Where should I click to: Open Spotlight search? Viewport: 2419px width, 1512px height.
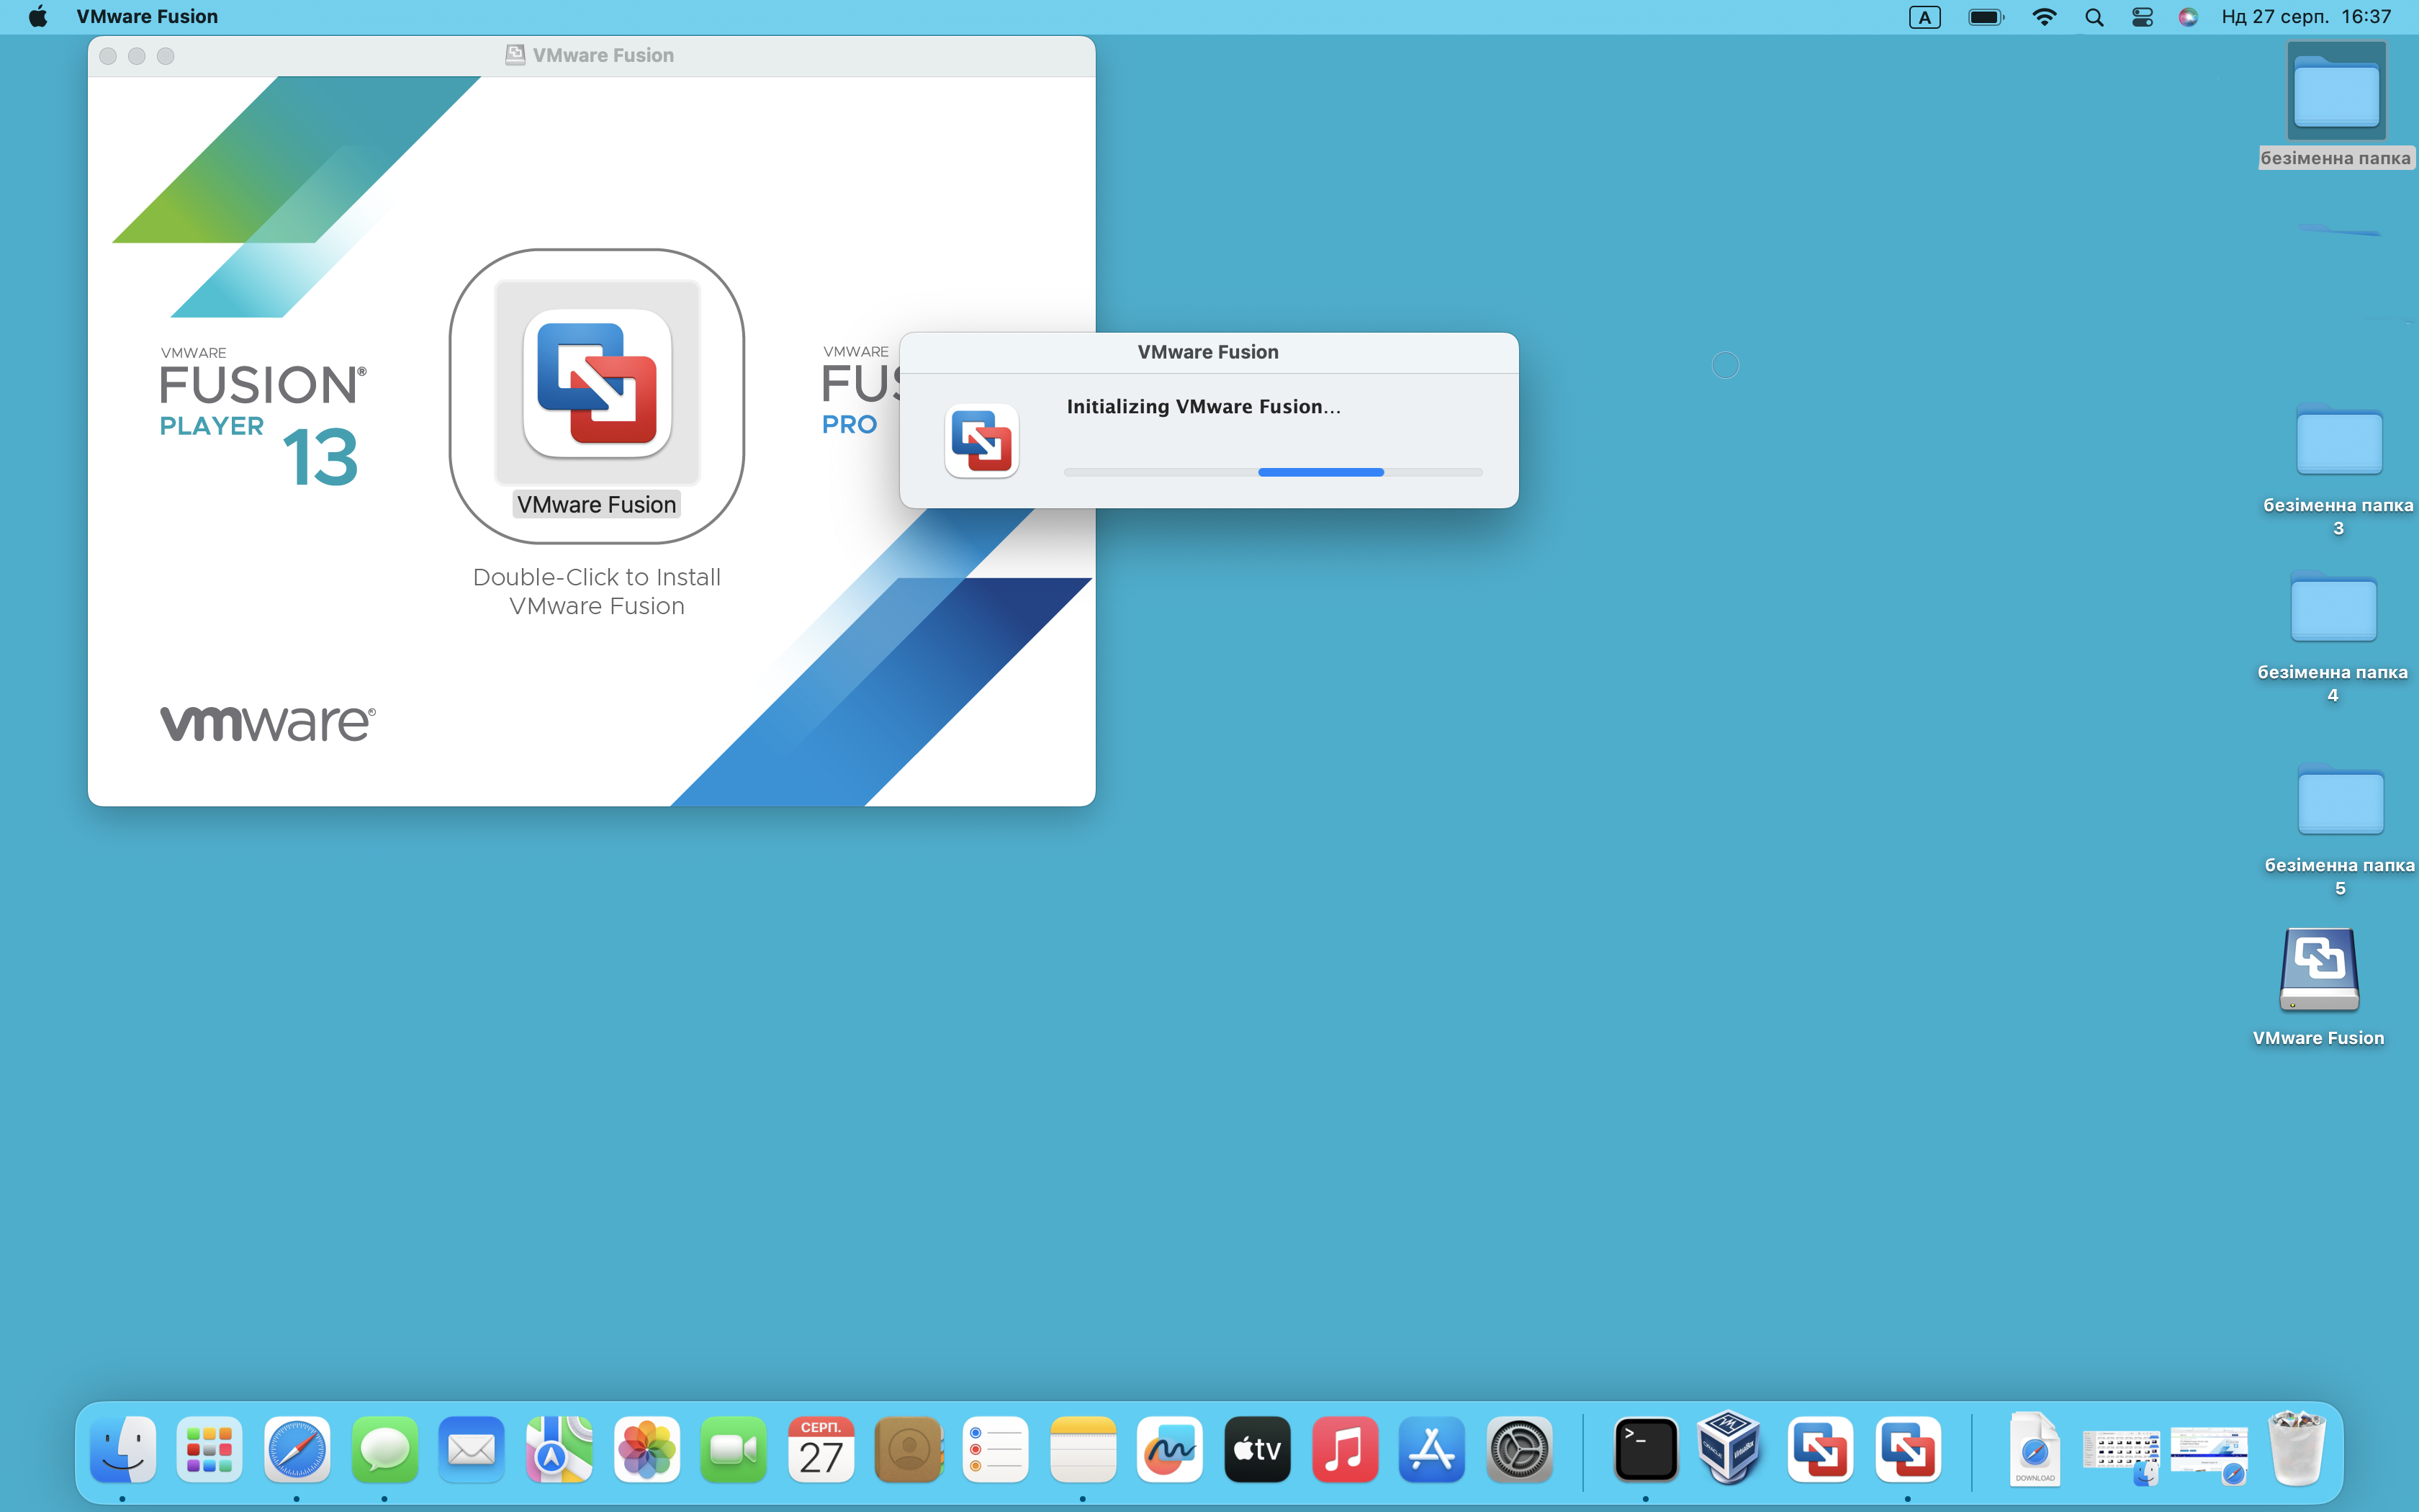pos(2094,17)
